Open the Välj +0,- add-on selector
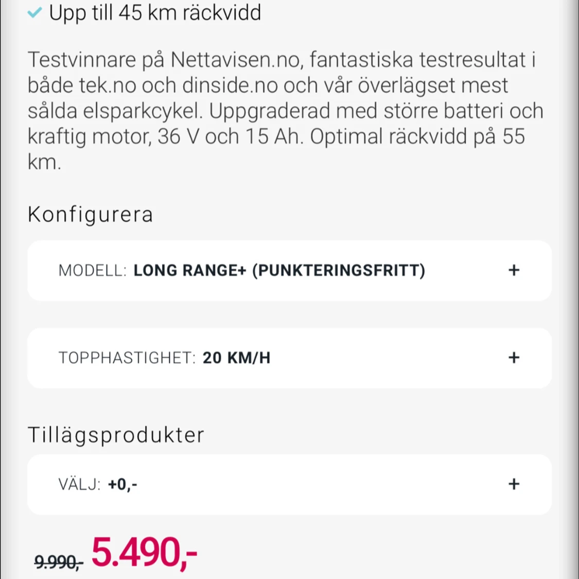 click(289, 484)
